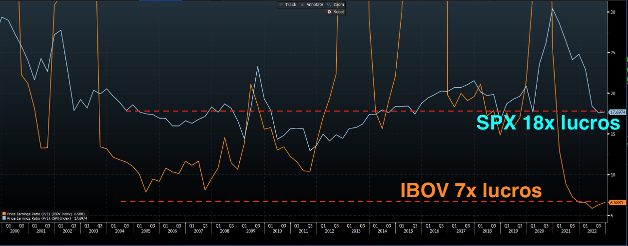The height and width of the screenshot is (246, 628).
Task: Click the 10 label on the y-axis
Action: pyautogui.click(x=613, y=175)
